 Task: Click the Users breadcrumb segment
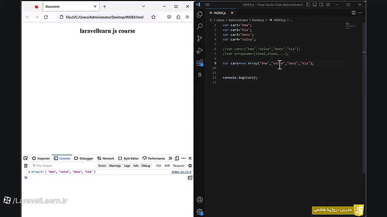(x=220, y=20)
